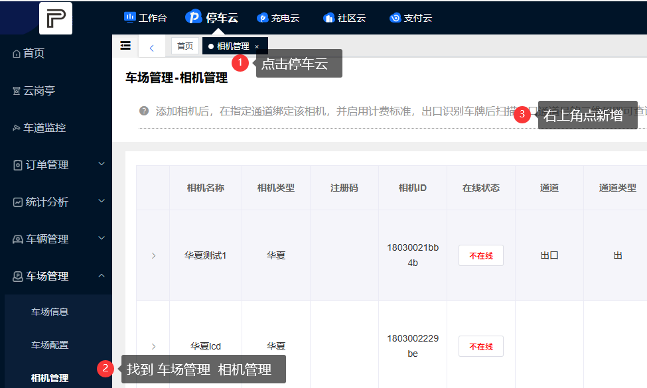The image size is (647, 388).
Task: Expand the 华夏lcd table row
Action: (x=153, y=346)
